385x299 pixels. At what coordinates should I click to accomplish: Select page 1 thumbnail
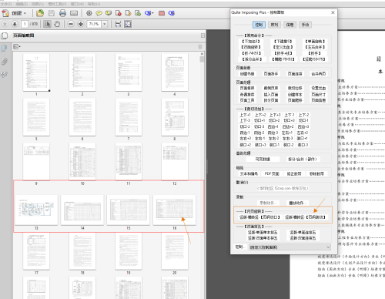(x=36, y=72)
